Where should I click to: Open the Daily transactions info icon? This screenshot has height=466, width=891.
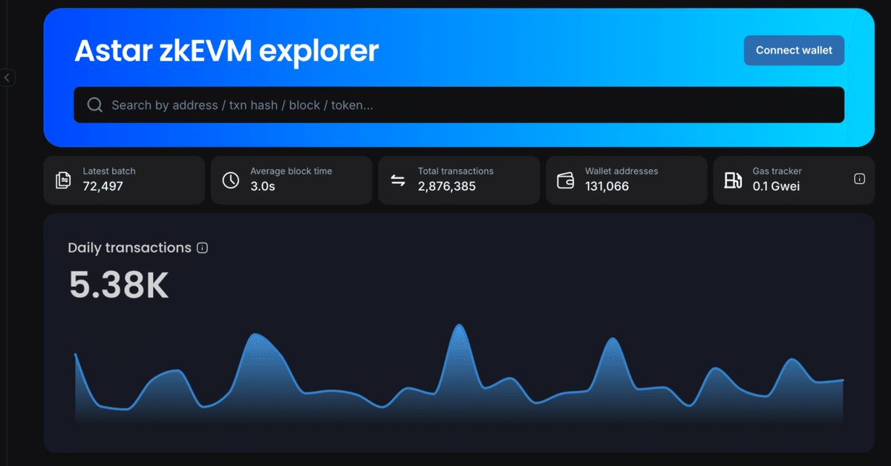click(x=202, y=248)
